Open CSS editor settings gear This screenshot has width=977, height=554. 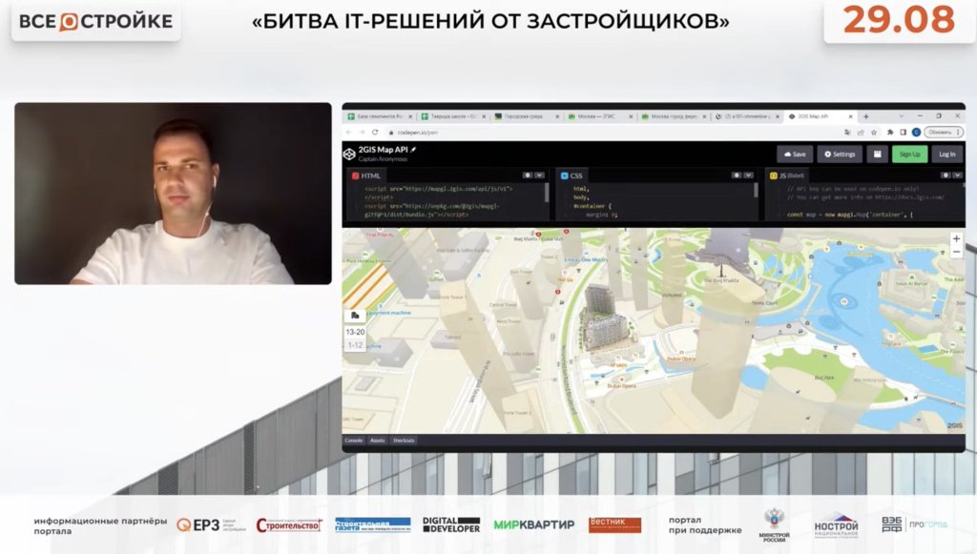pyautogui.click(x=737, y=175)
